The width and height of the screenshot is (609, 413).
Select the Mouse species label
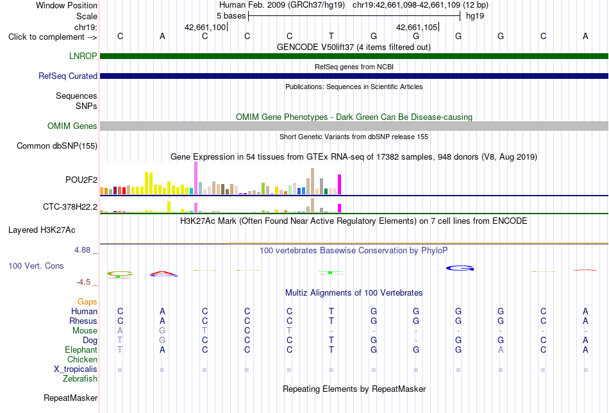tap(85, 331)
